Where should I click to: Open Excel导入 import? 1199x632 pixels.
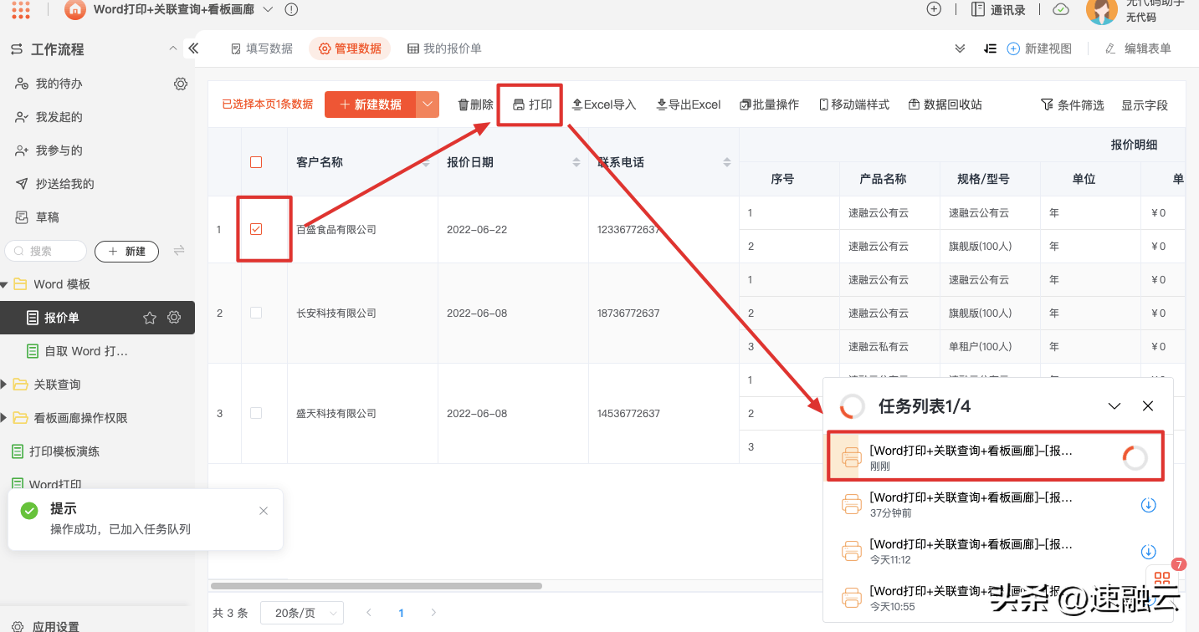coord(604,104)
